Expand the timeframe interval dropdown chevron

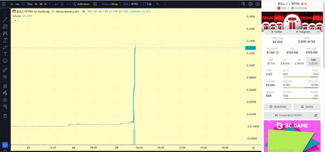point(50,4)
